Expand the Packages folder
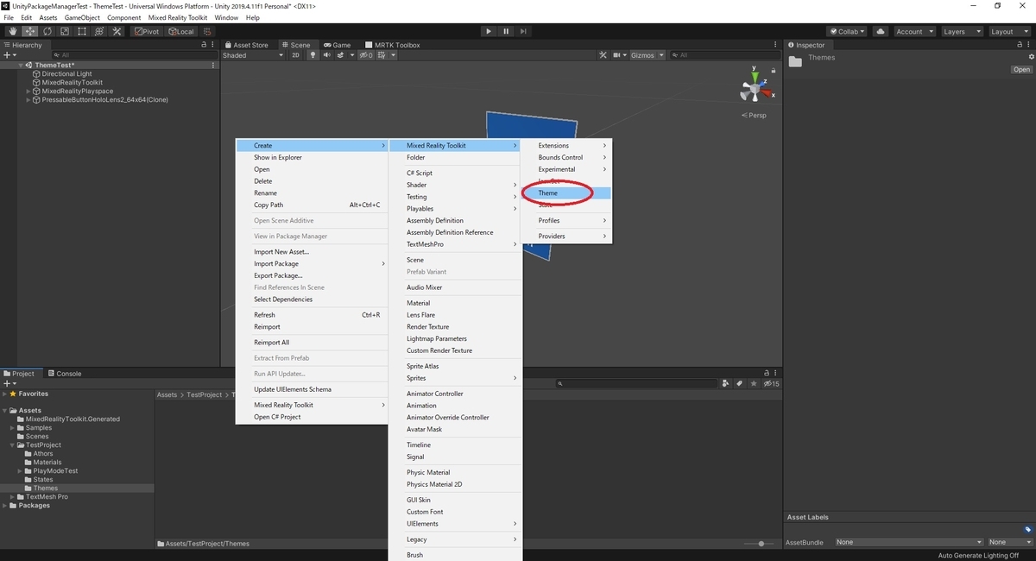This screenshot has width=1036, height=561. (x=5, y=506)
